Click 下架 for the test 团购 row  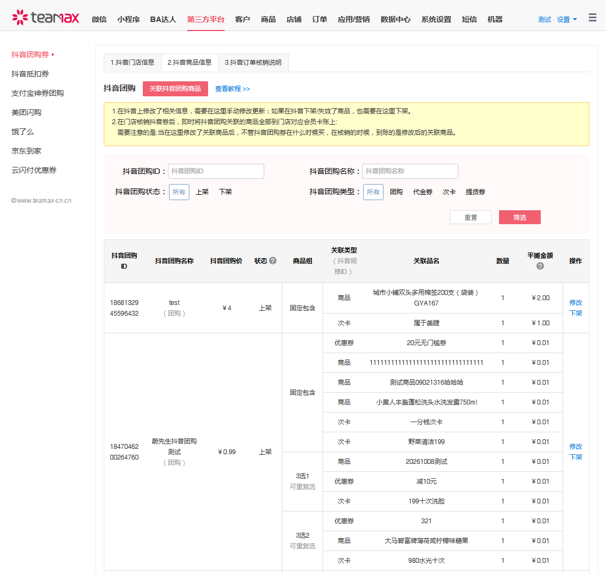point(576,313)
